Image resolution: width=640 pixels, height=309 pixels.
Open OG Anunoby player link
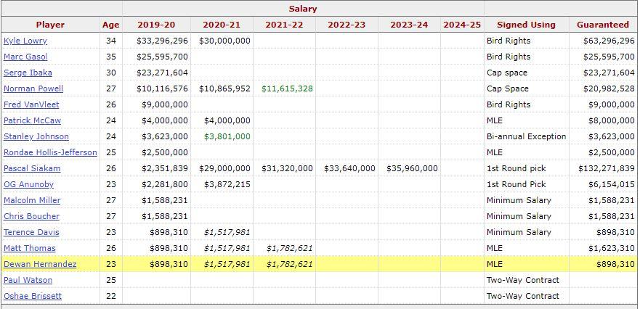click(28, 184)
